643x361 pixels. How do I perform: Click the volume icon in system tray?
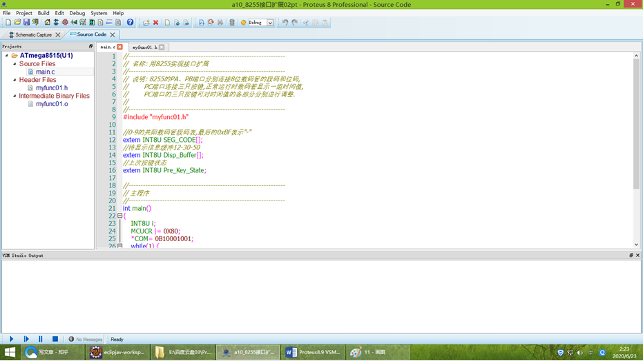pos(580,353)
